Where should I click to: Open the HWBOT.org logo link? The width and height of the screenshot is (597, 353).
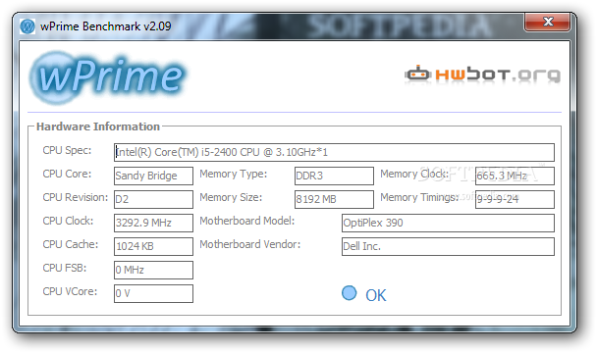pos(482,75)
